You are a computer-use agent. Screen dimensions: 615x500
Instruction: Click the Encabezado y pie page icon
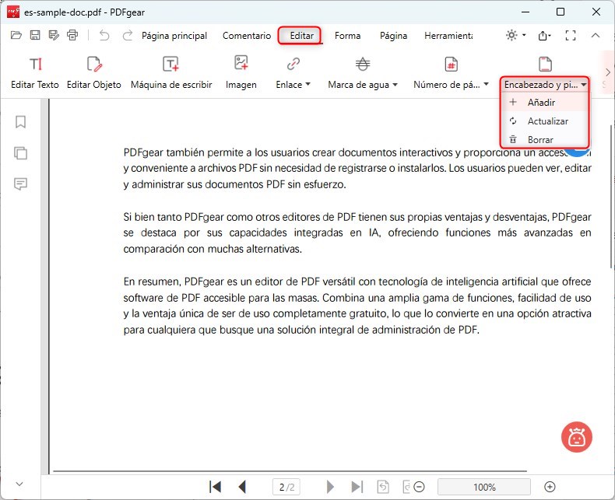point(545,64)
